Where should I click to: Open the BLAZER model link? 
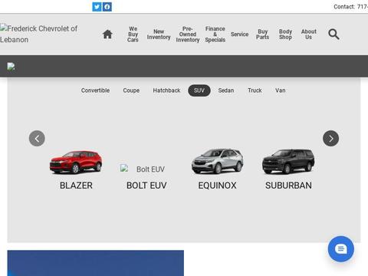coord(76,186)
